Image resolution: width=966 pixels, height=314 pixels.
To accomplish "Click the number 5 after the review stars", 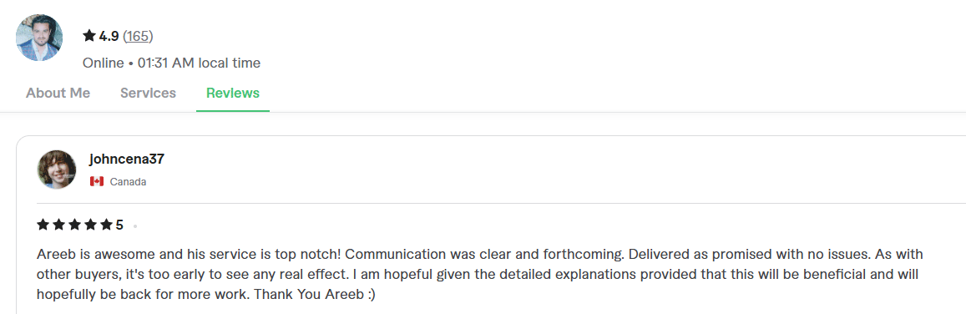I will 119,225.
